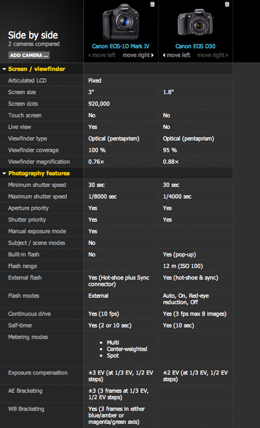Image resolution: width=260 pixels, height=428 pixels.
Task: Select the Articulated LCD row label
Action: point(27,80)
